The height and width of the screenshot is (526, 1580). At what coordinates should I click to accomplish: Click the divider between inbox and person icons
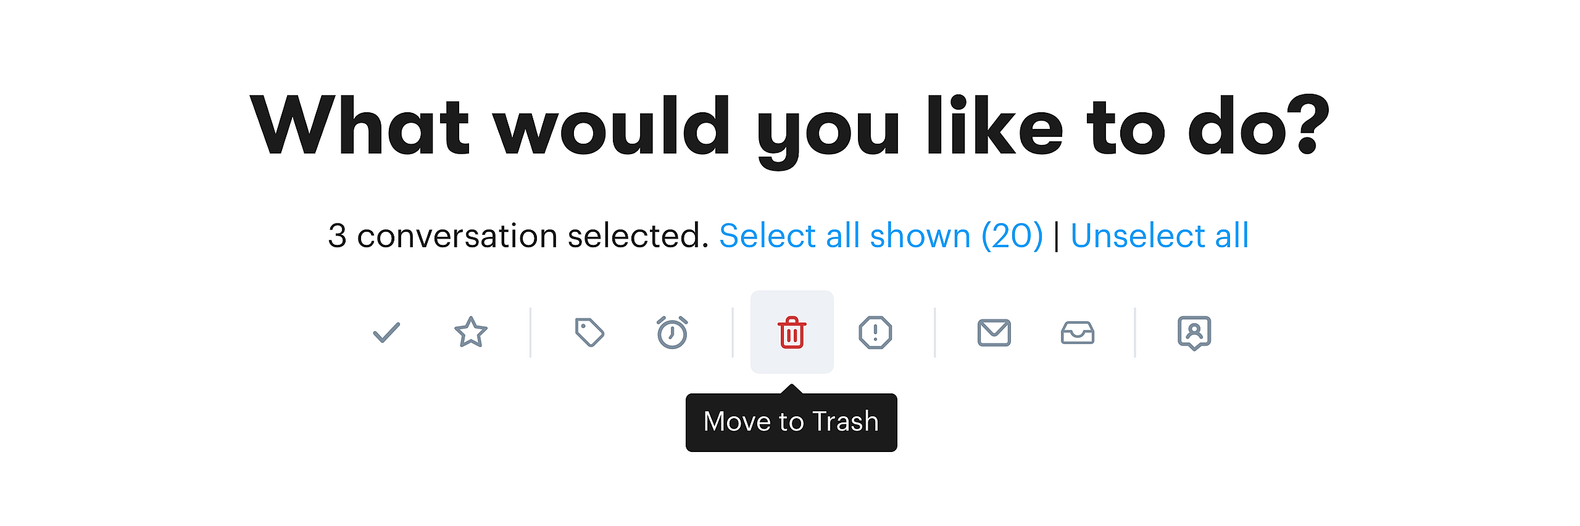click(1135, 333)
